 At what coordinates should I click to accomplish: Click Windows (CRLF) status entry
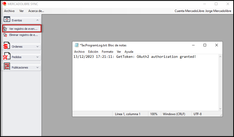(x=174, y=114)
